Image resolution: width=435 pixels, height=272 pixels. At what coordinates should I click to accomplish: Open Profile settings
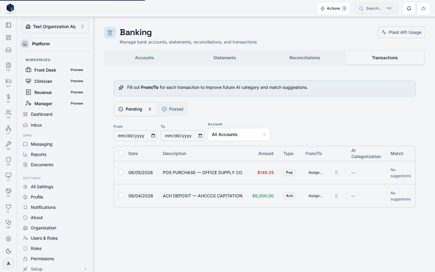tap(55, 197)
